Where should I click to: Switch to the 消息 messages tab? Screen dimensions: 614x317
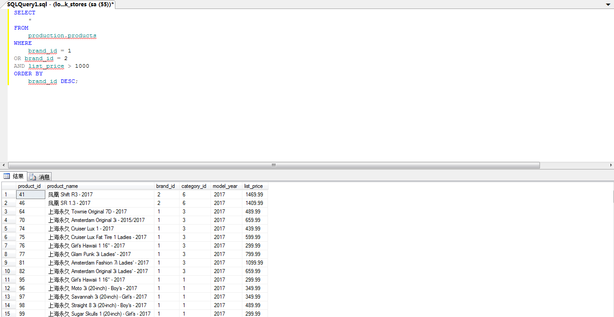point(40,177)
